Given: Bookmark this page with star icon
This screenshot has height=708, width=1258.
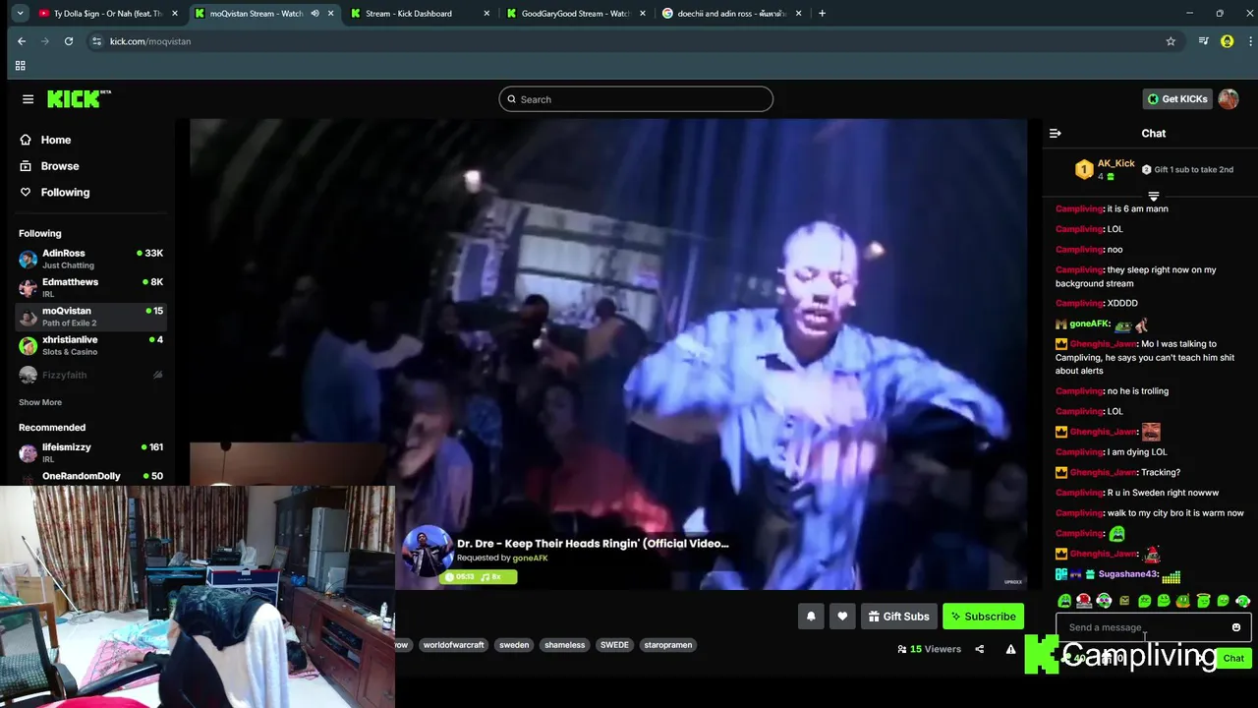Looking at the screenshot, I should point(1171,41).
